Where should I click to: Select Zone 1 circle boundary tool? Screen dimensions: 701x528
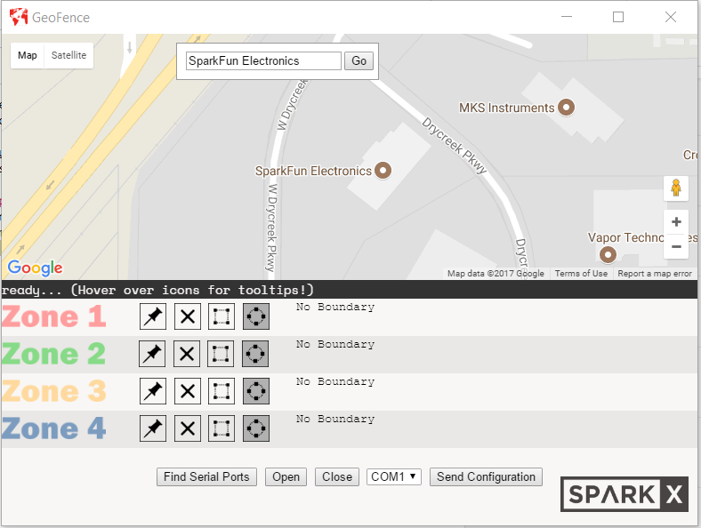[x=255, y=316]
